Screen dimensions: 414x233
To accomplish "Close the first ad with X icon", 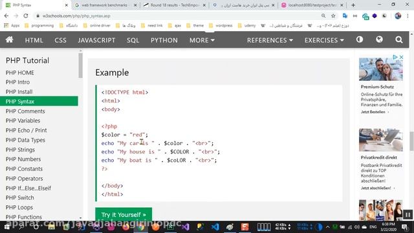I will point(401,57).
